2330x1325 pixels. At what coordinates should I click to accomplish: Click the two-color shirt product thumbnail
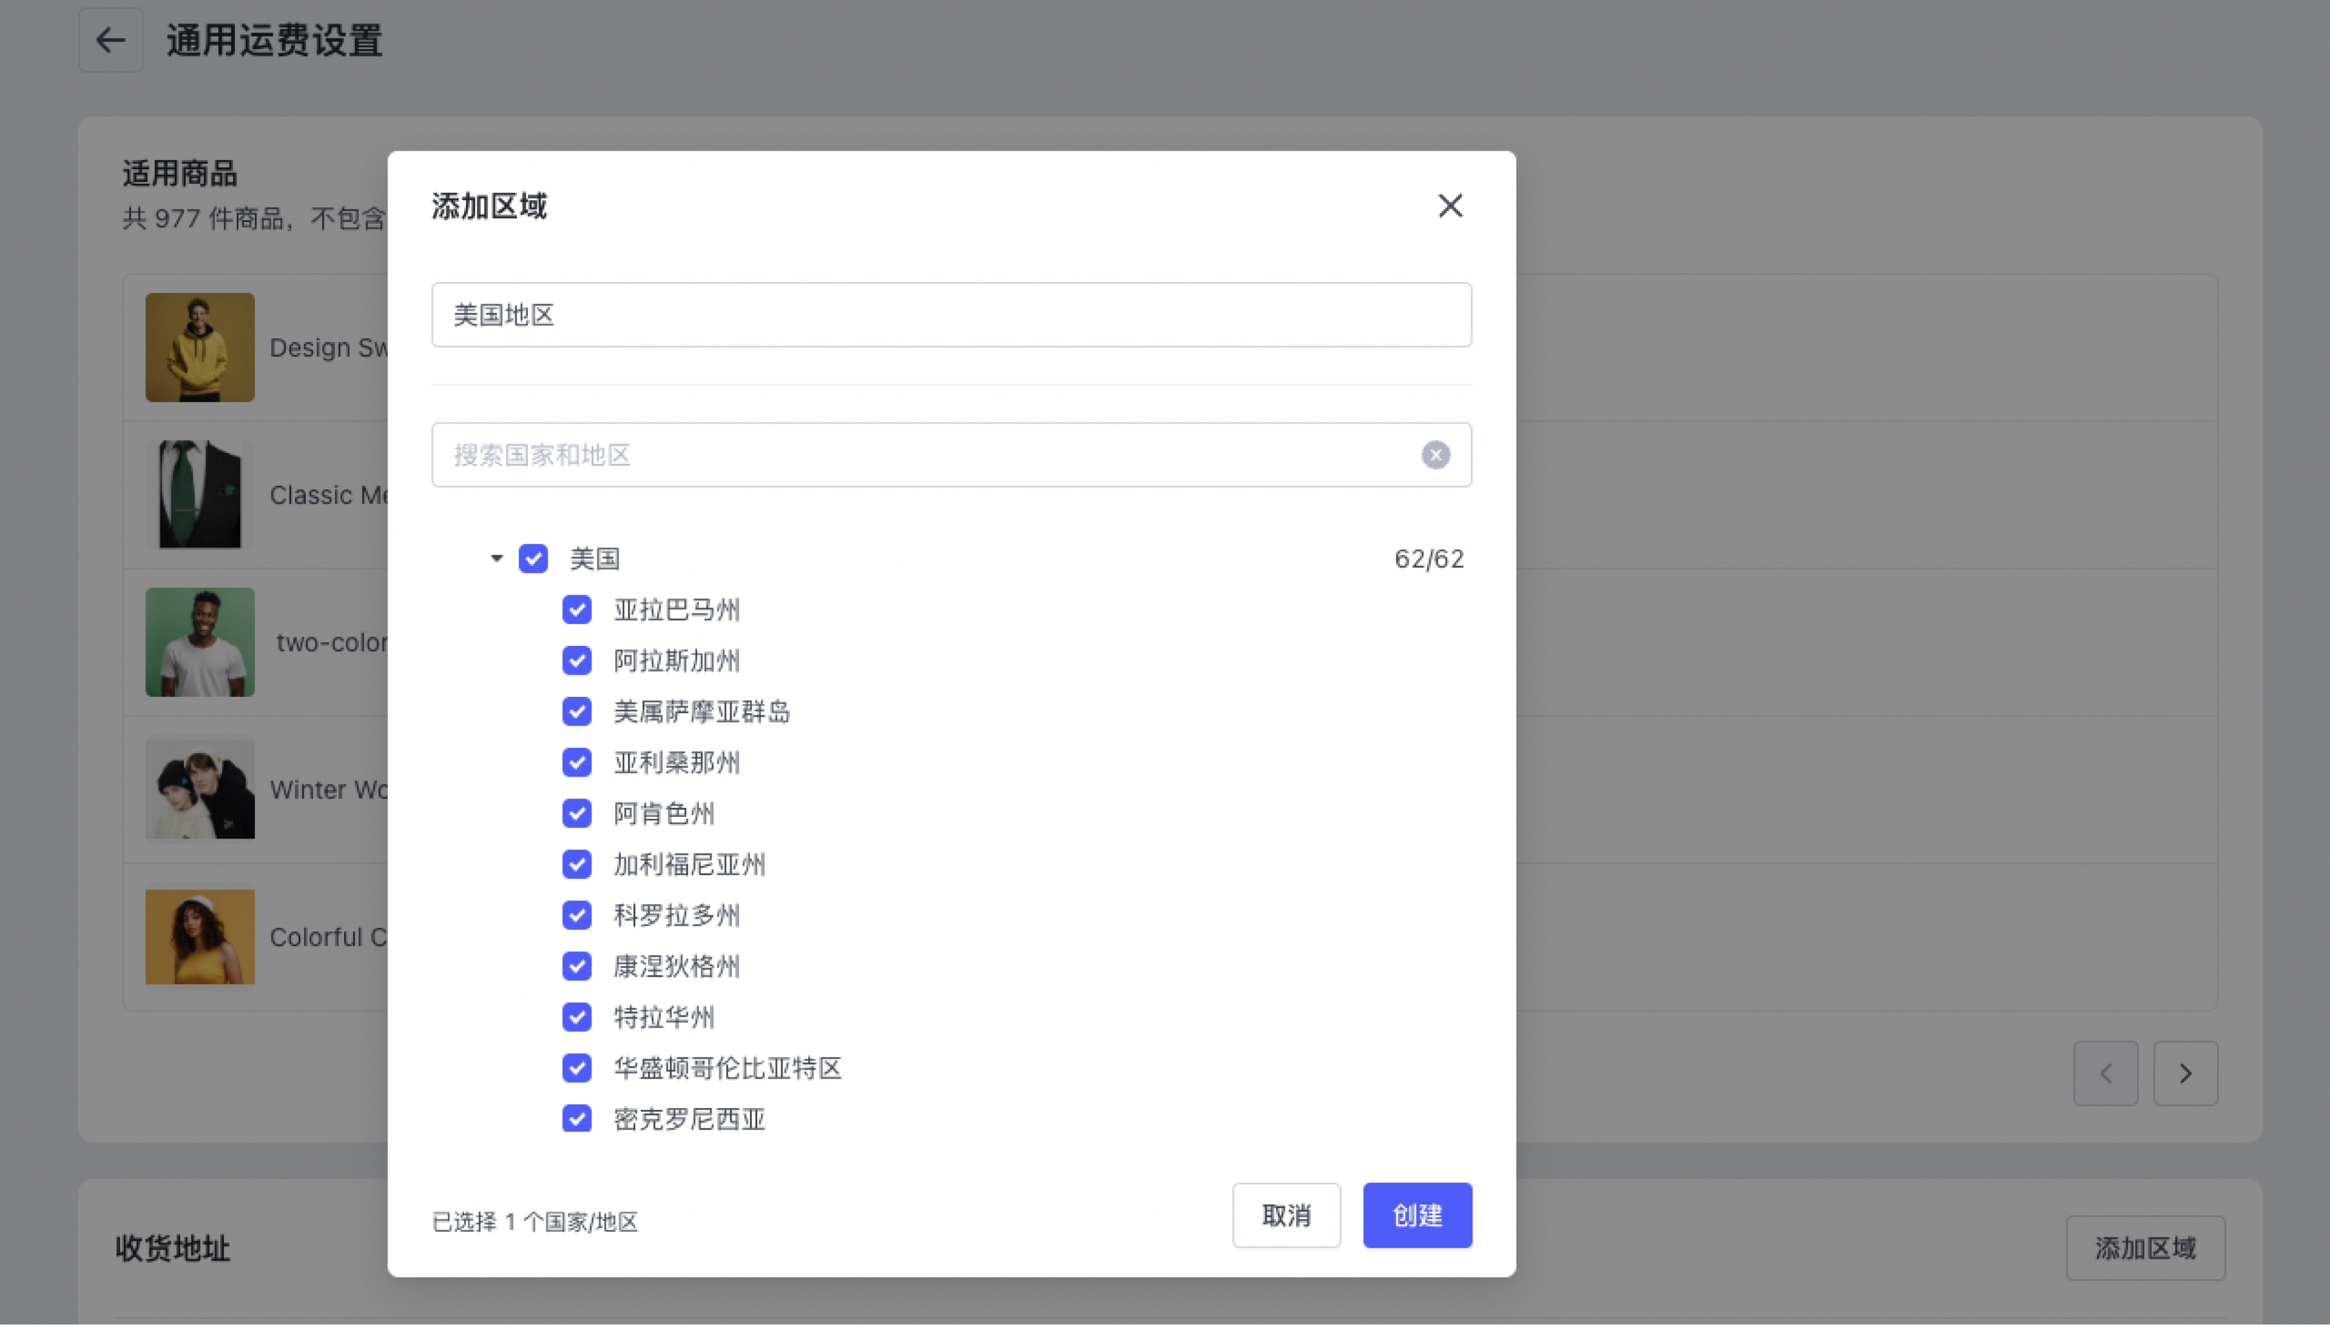click(199, 642)
